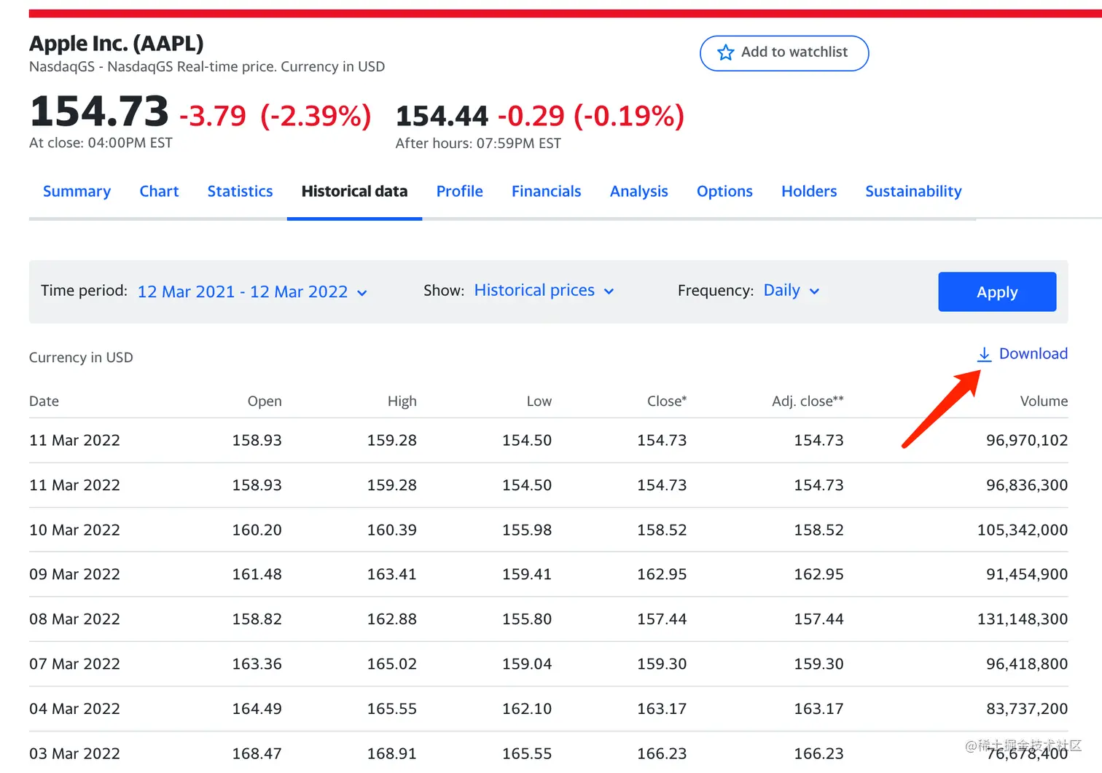This screenshot has width=1102, height=773.
Task: Switch to the Sustainability tab
Action: (x=913, y=191)
